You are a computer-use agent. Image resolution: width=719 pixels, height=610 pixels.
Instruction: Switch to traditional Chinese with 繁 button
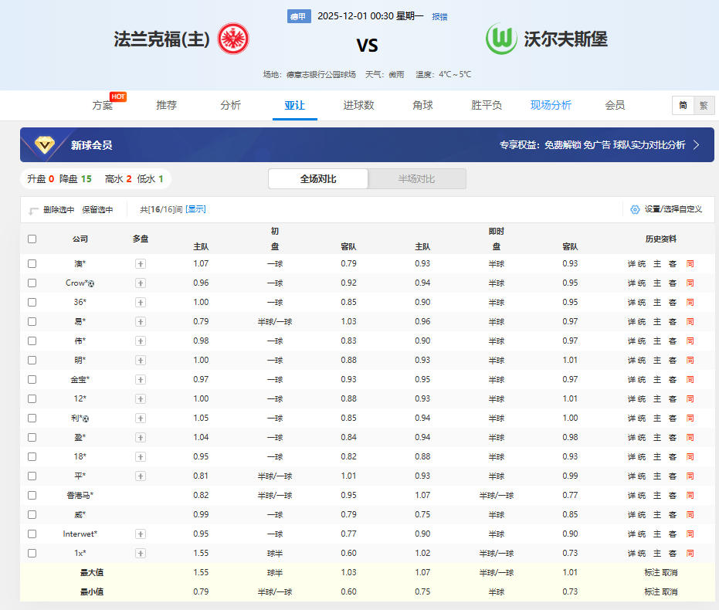(x=703, y=106)
